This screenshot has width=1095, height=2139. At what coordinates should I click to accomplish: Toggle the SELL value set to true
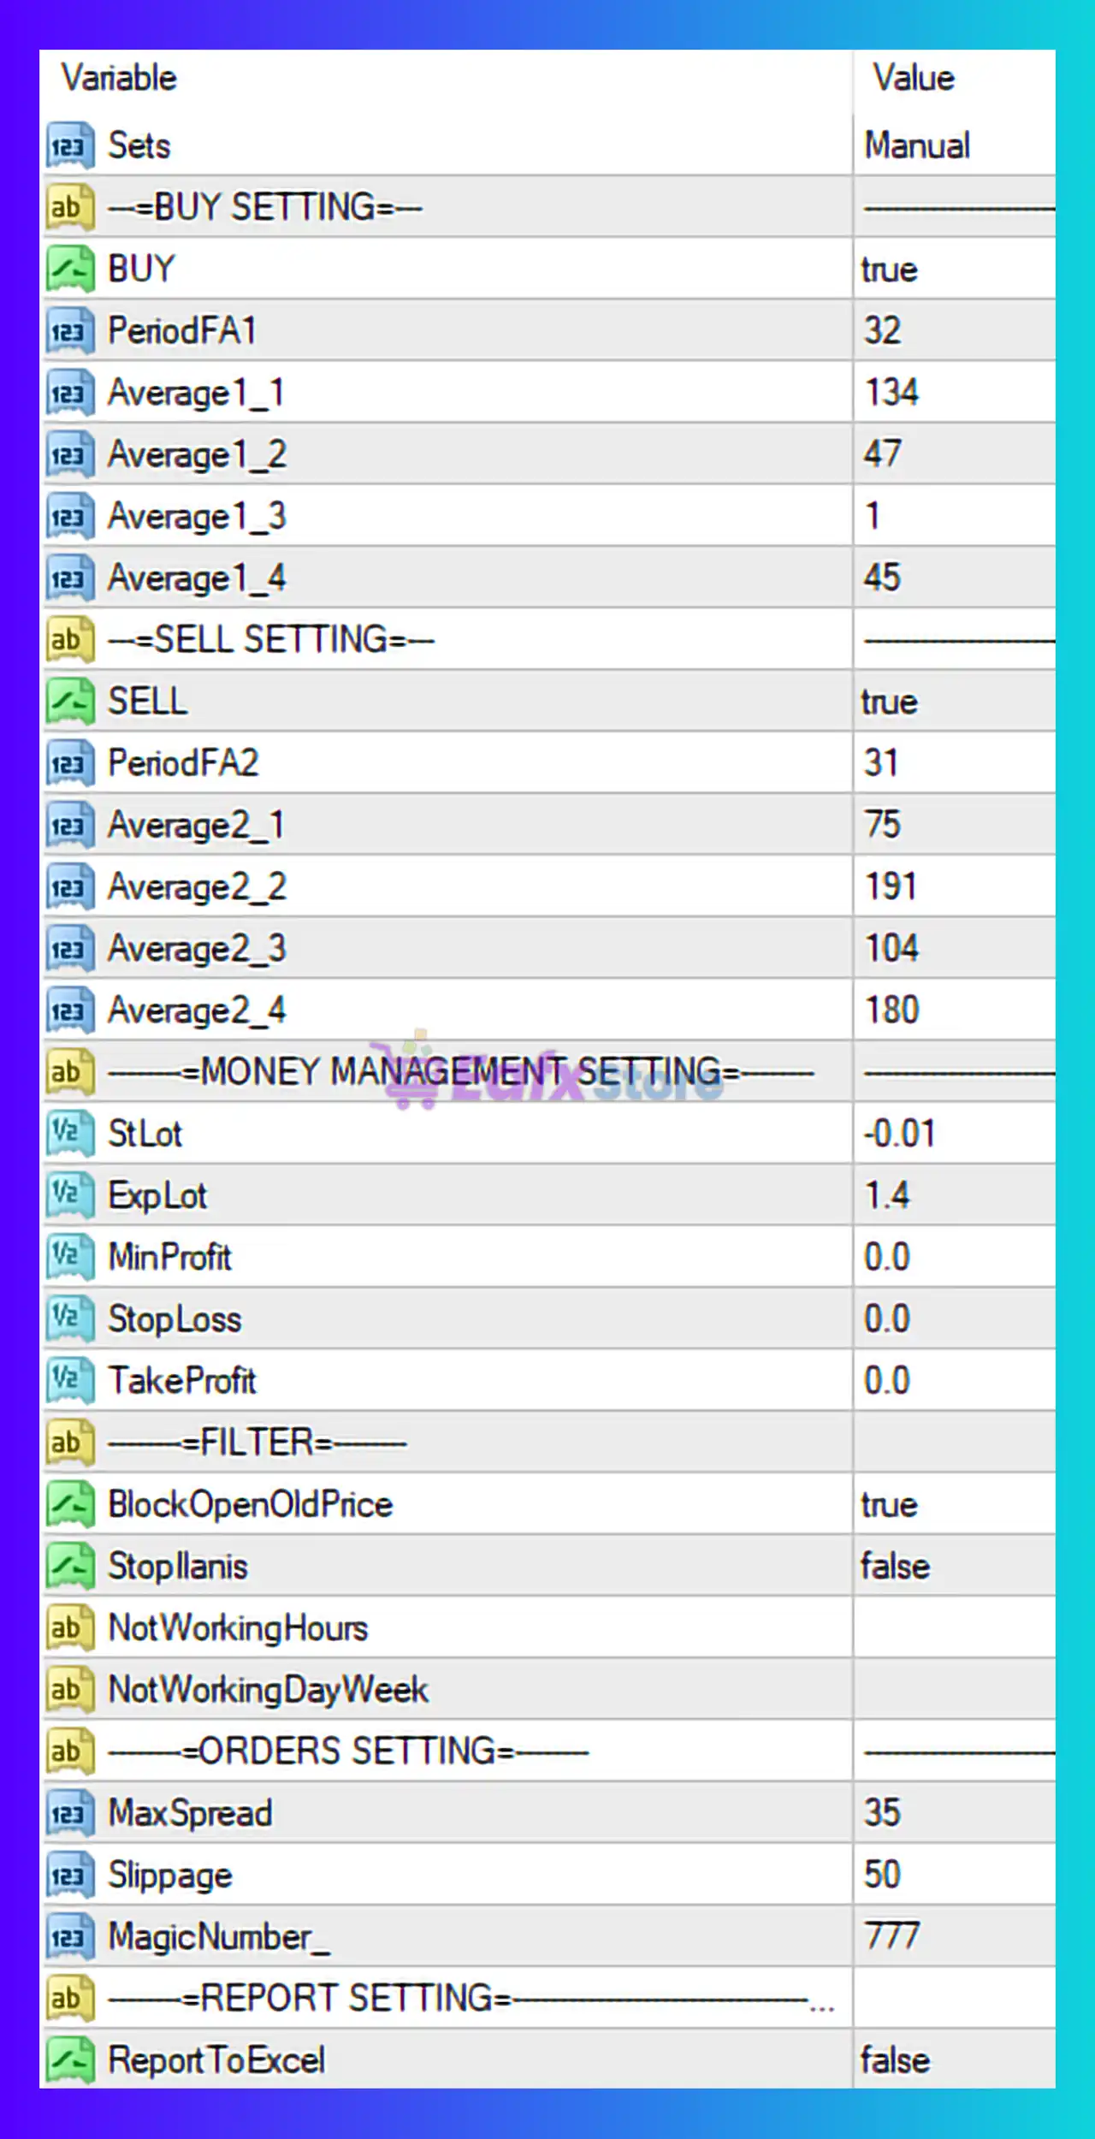tap(890, 702)
